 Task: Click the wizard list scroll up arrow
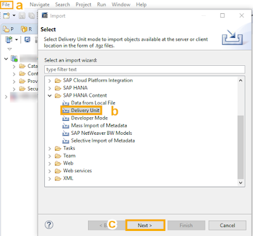pos(240,80)
